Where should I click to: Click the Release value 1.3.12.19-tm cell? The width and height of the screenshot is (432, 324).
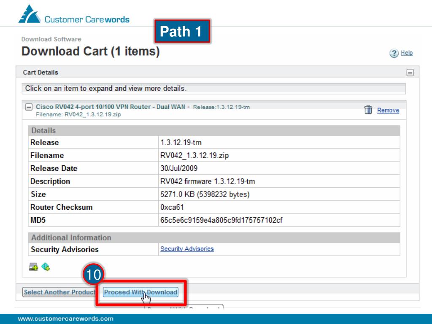(x=279, y=143)
